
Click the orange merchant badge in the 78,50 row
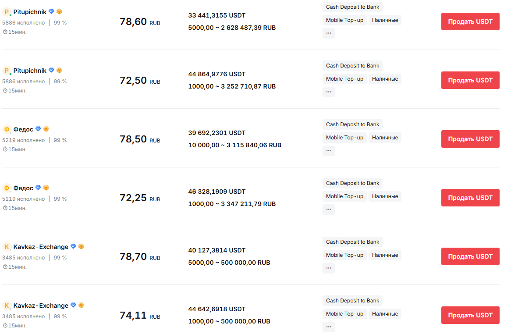pos(46,129)
